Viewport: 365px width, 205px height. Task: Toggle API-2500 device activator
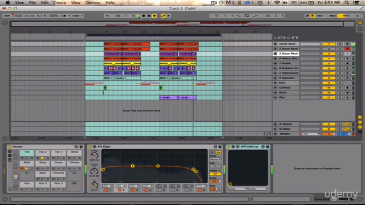click(228, 147)
